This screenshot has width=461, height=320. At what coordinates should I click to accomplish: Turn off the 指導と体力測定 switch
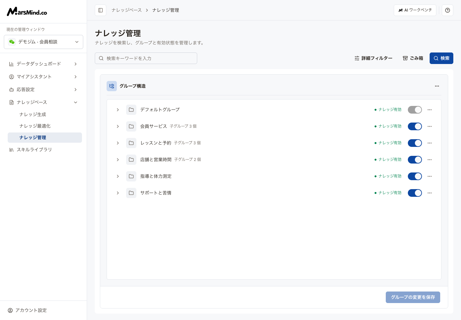pos(415,176)
